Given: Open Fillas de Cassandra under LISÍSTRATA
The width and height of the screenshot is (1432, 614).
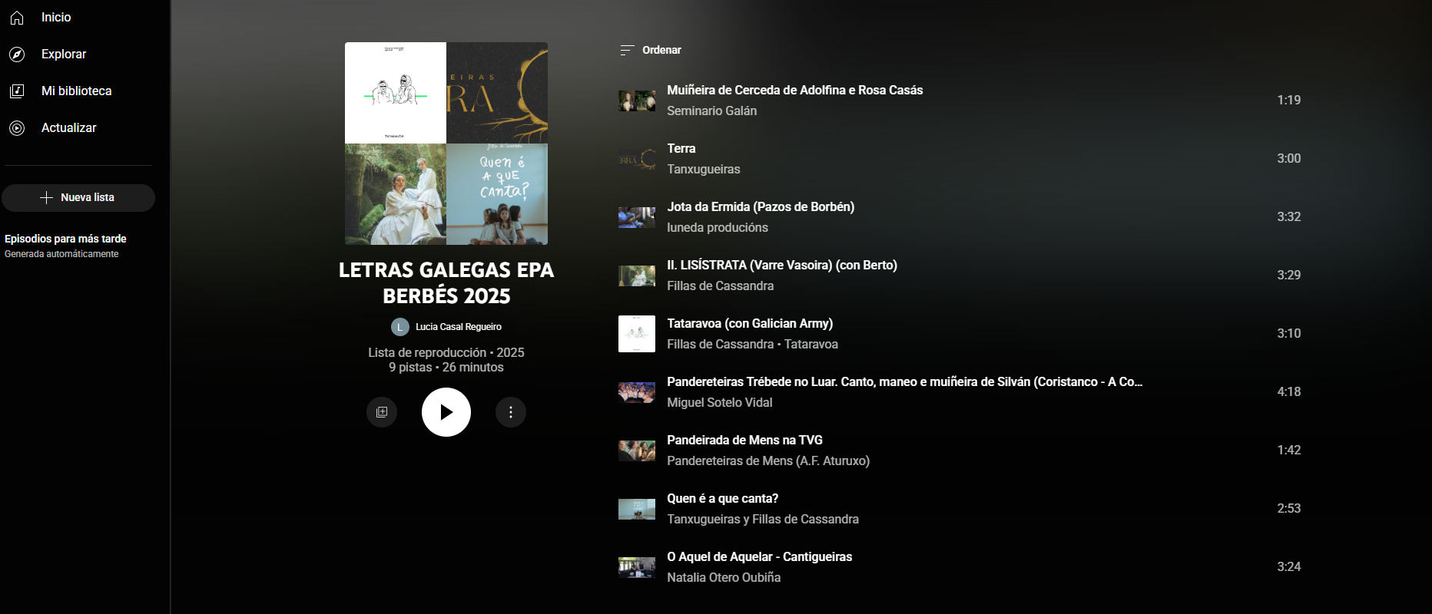Looking at the screenshot, I should tap(721, 286).
